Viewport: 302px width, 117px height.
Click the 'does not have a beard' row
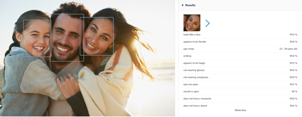point(240,106)
